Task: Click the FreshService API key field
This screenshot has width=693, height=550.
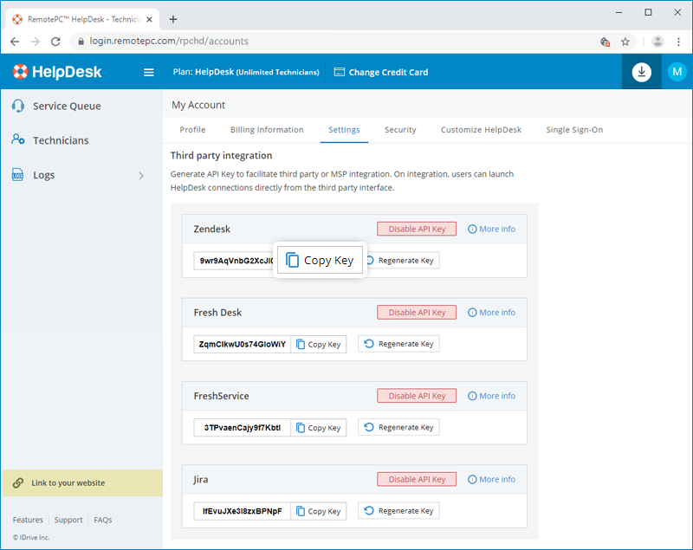Action: pos(243,428)
